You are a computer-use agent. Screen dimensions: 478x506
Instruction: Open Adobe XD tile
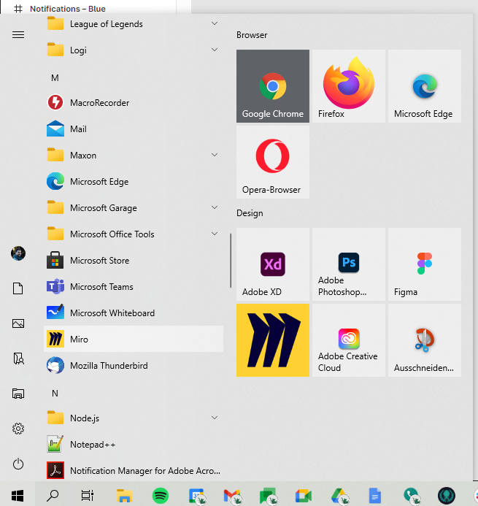tap(272, 264)
